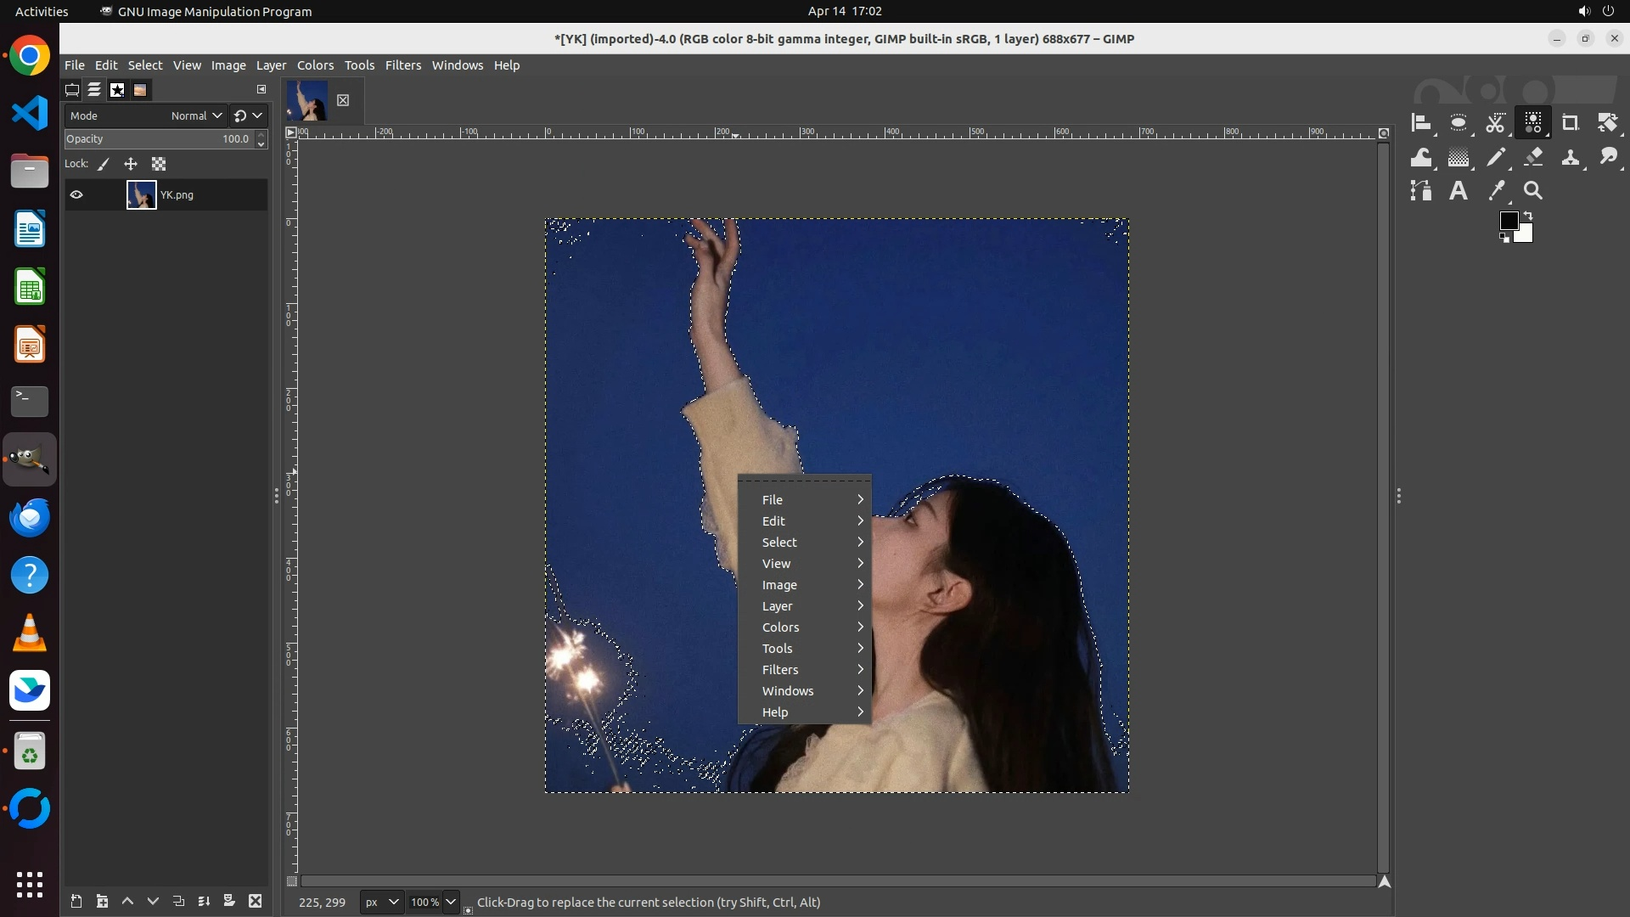
Task: Open the layer Mode dropdown
Action: [196, 116]
